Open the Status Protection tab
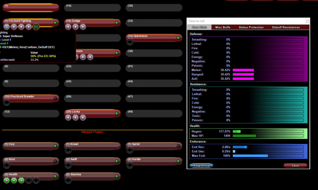This screenshot has width=318, height=190. pos(251,27)
